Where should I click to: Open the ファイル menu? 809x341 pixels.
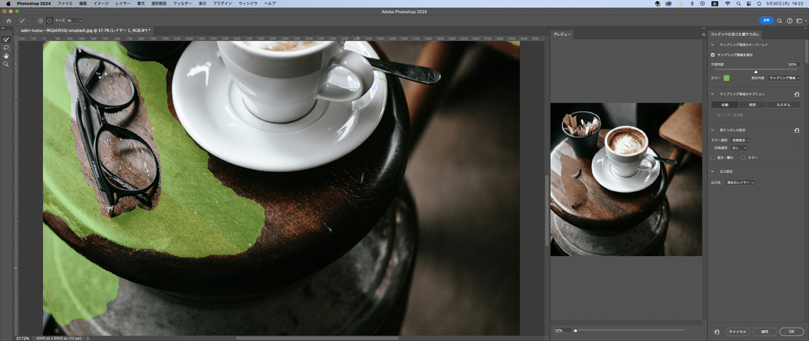(65, 3)
